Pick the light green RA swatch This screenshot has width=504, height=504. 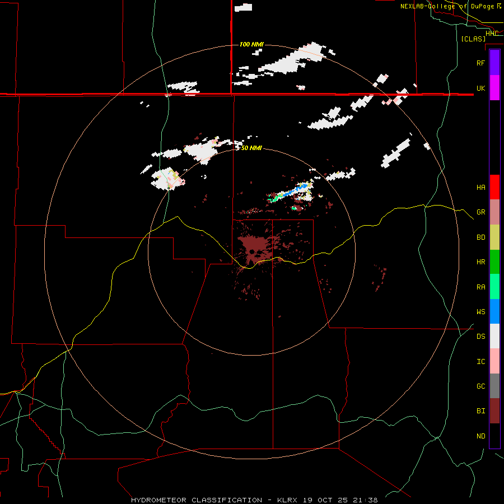pos(494,287)
